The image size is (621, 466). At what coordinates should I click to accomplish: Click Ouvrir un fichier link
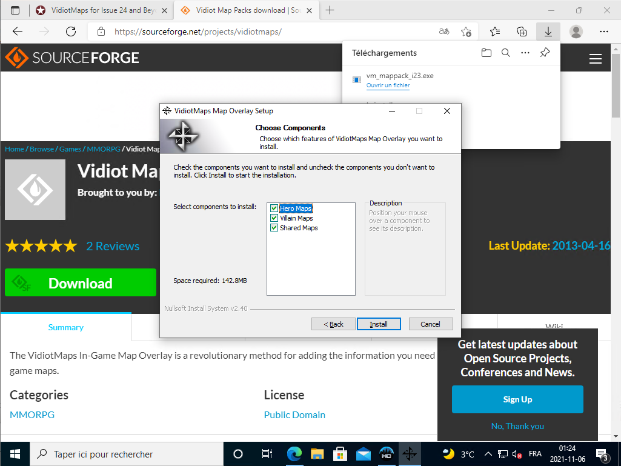point(388,85)
